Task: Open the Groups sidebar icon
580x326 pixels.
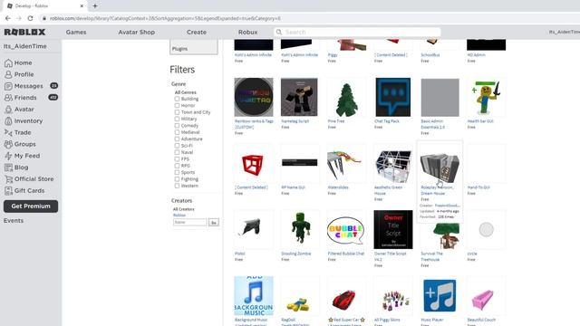Action: (8, 144)
